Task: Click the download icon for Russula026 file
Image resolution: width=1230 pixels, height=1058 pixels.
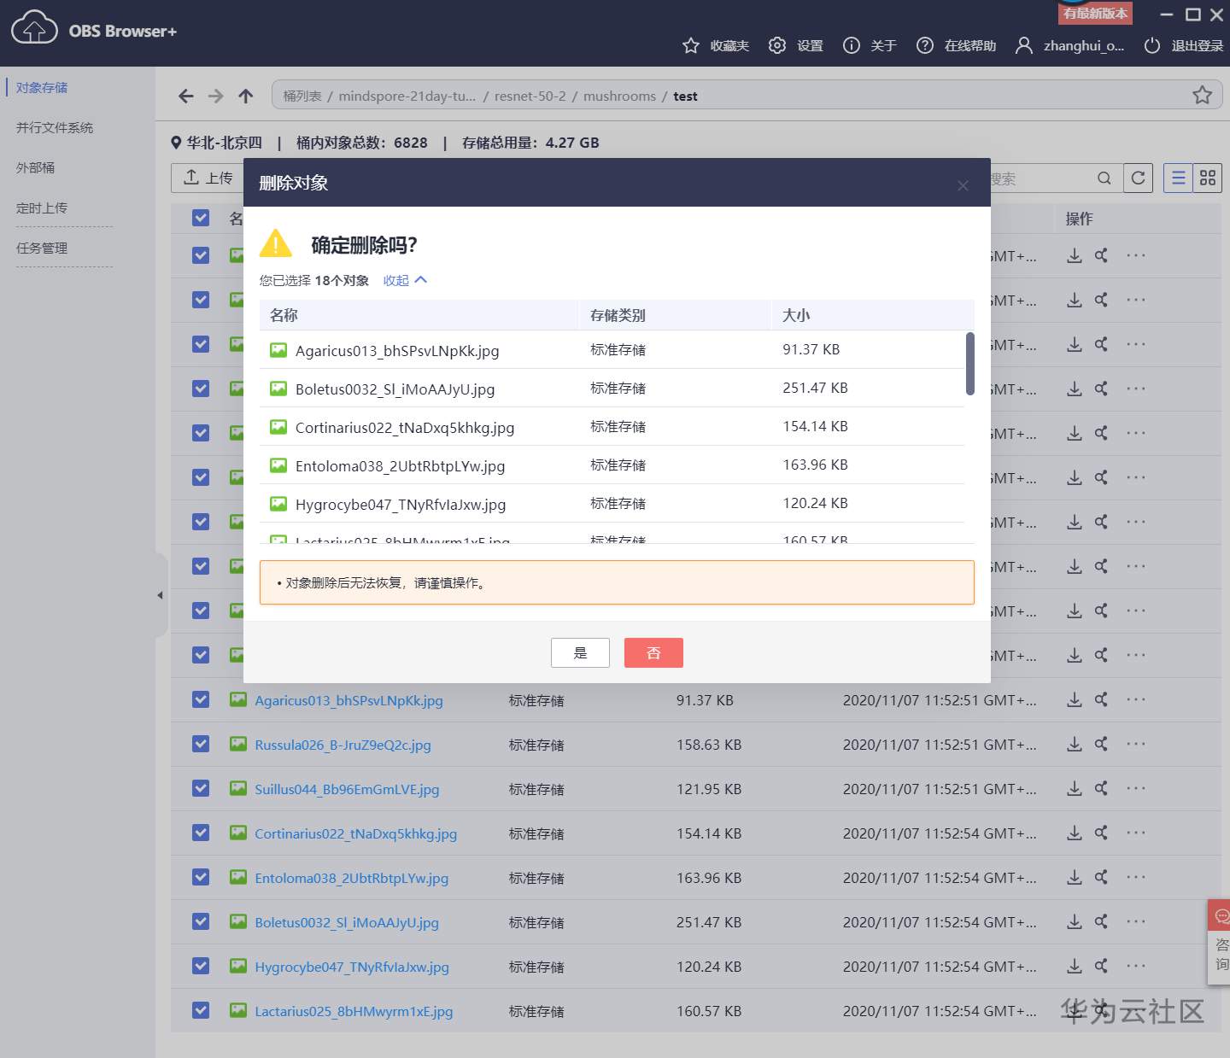Action: click(x=1075, y=745)
